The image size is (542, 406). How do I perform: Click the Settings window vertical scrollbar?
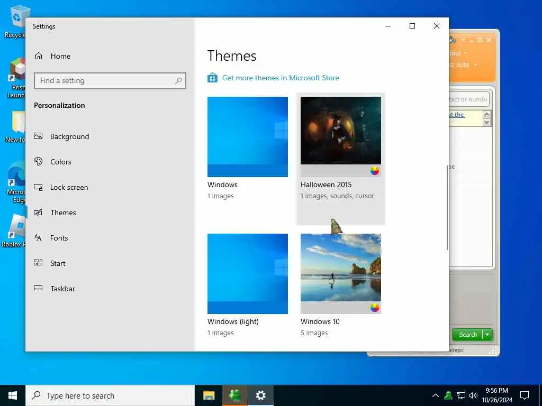coord(447,207)
